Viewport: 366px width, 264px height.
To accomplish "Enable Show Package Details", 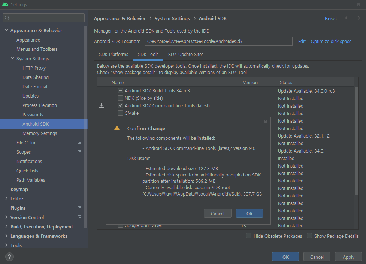I will [309, 236].
